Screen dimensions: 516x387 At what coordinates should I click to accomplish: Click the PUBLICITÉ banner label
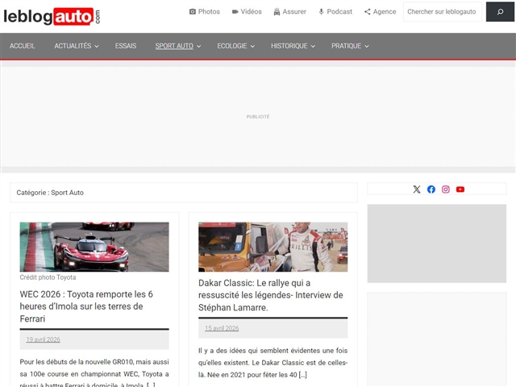click(x=258, y=116)
